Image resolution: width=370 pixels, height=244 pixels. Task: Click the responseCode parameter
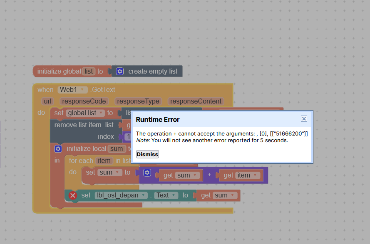point(84,101)
